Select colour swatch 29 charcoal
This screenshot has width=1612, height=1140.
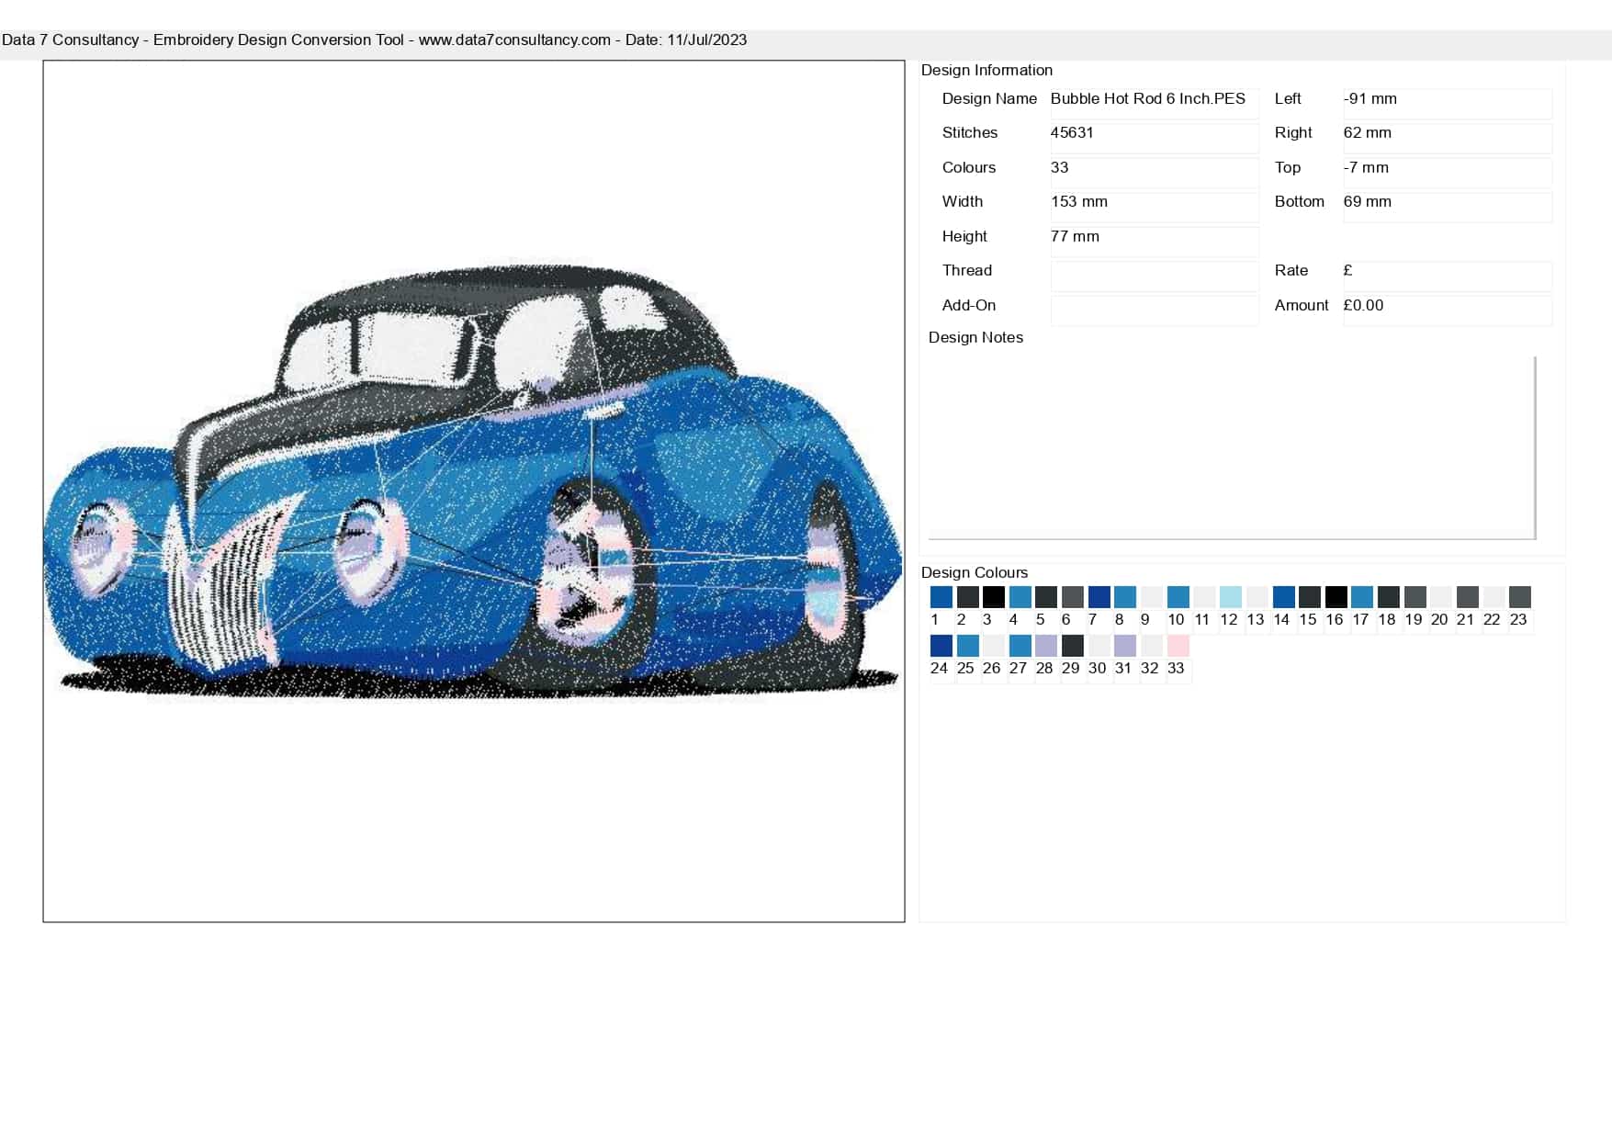1072,646
